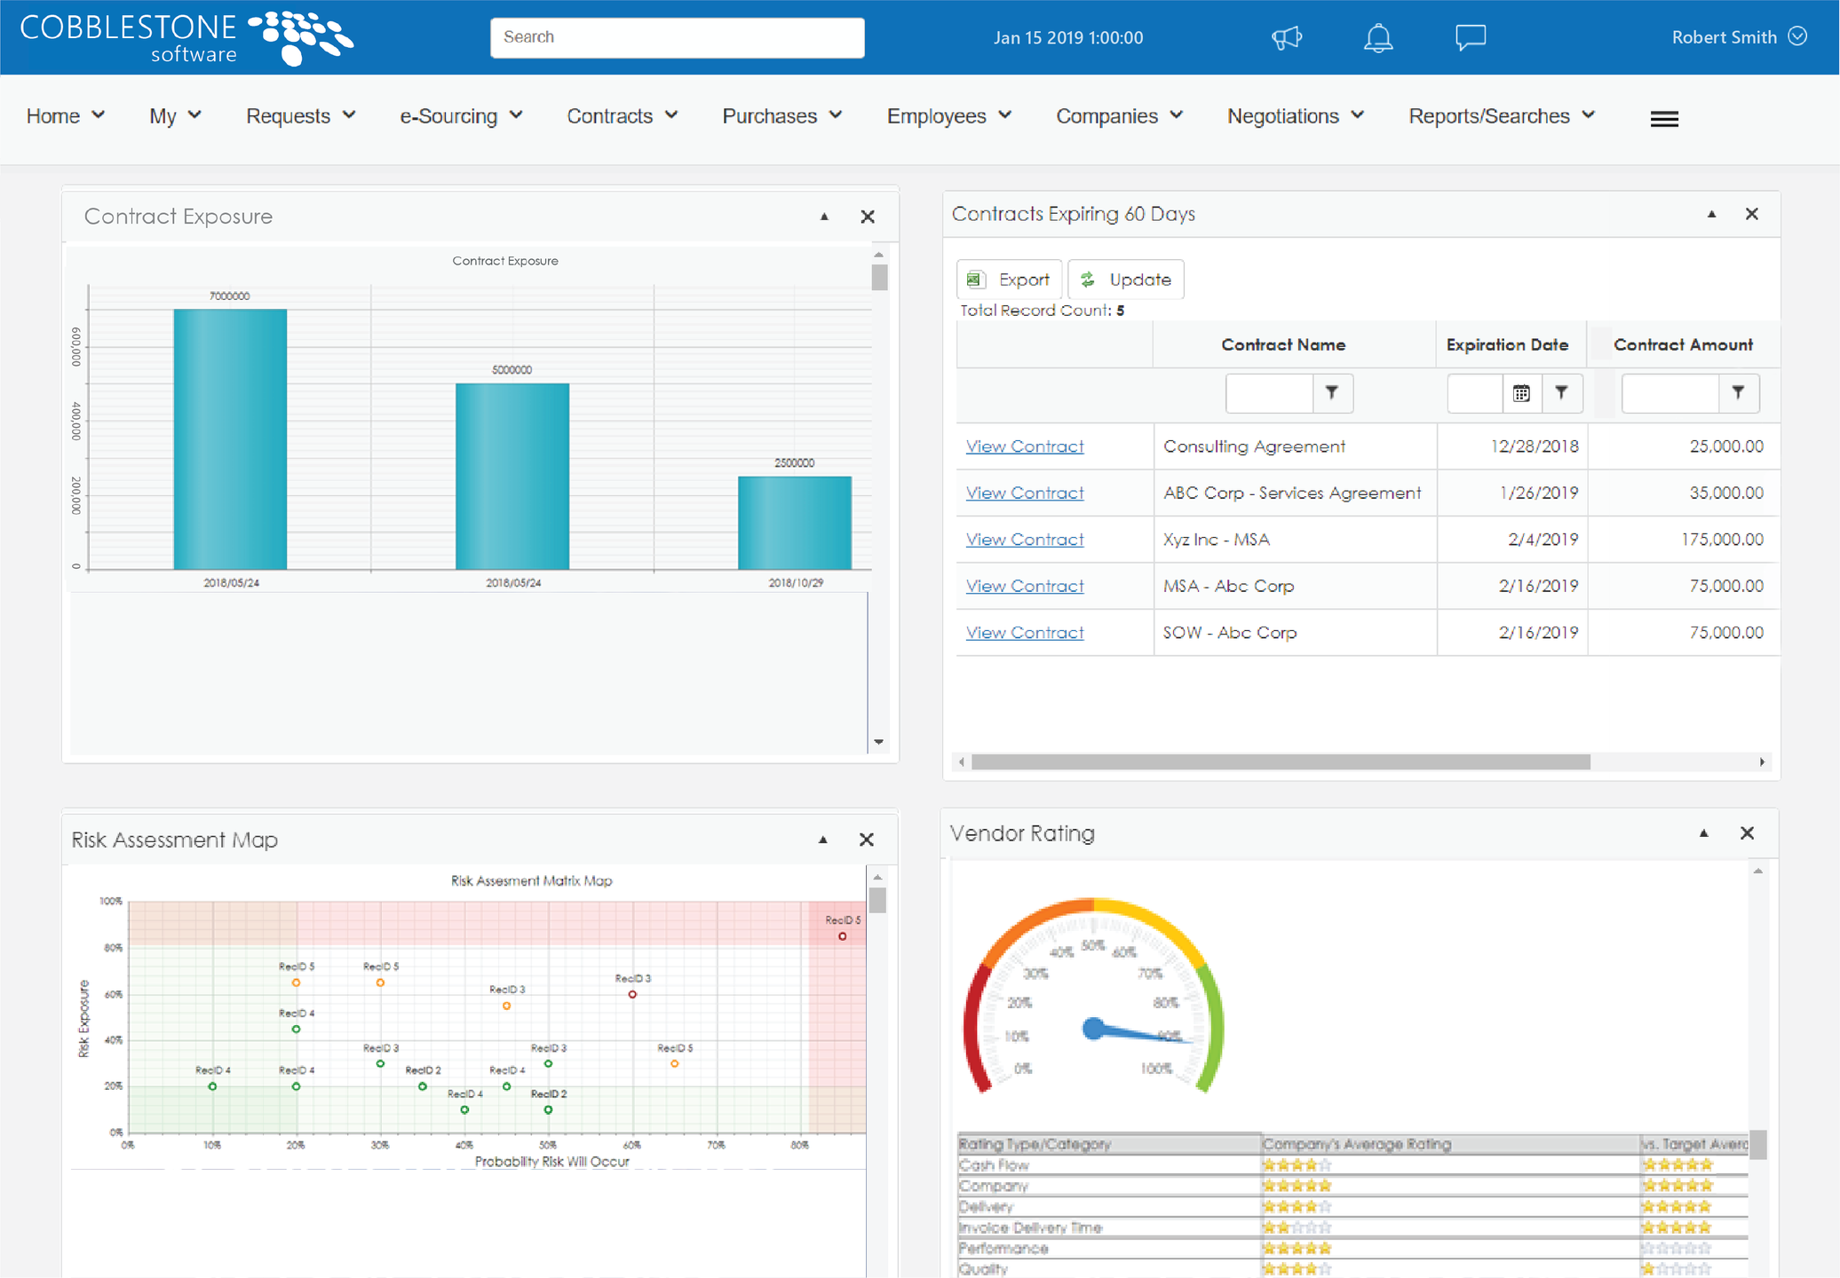The width and height of the screenshot is (1840, 1278).
Task: Click the Export button
Action: 1009,280
